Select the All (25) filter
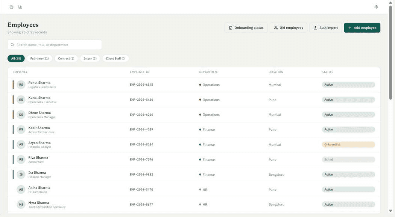Viewport: 395px width, 217px height. pyautogui.click(x=16, y=58)
